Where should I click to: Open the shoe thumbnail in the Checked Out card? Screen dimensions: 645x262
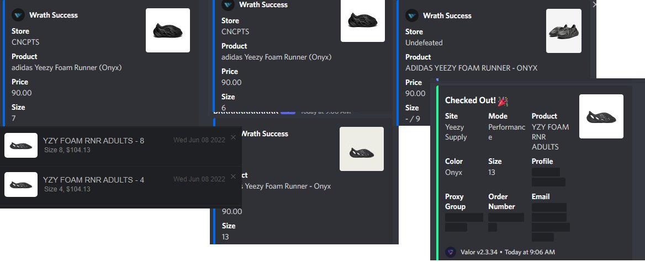tap(601, 116)
